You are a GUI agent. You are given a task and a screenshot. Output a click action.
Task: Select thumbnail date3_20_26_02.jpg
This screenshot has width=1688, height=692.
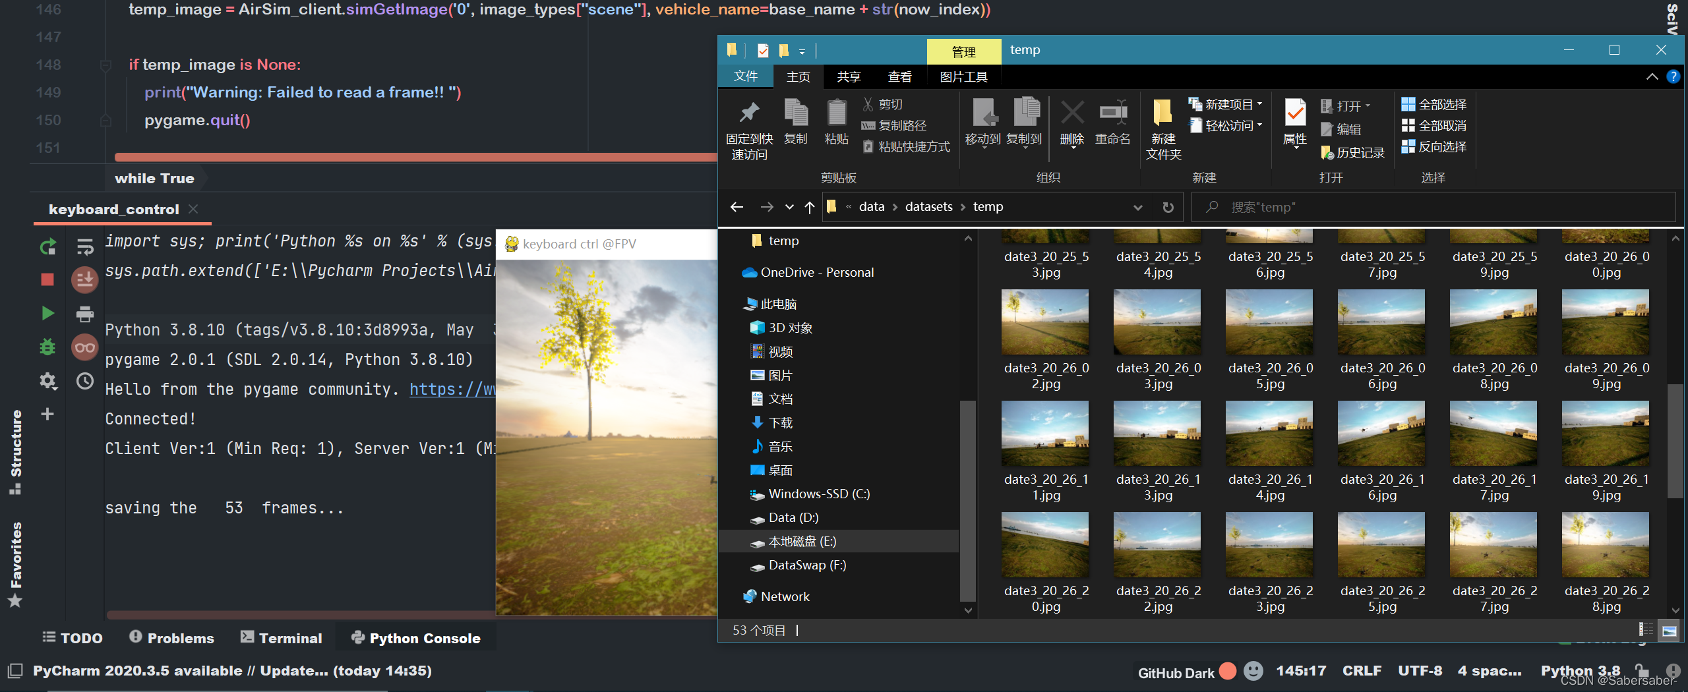(1046, 340)
